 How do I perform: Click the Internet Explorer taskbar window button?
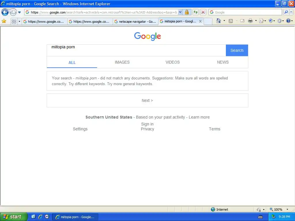pos(75,217)
